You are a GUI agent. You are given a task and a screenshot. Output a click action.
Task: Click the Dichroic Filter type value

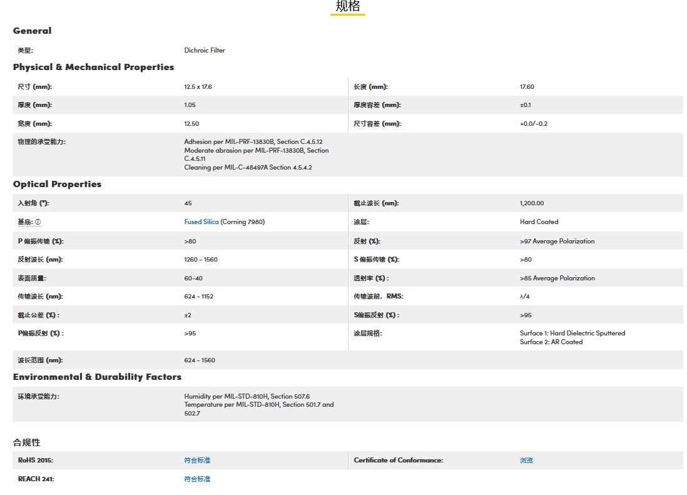coord(205,51)
